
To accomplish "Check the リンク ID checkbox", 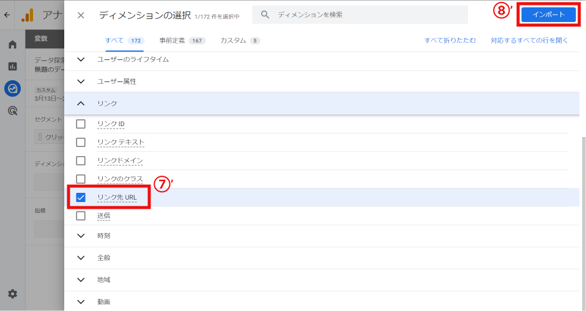I will click(81, 124).
